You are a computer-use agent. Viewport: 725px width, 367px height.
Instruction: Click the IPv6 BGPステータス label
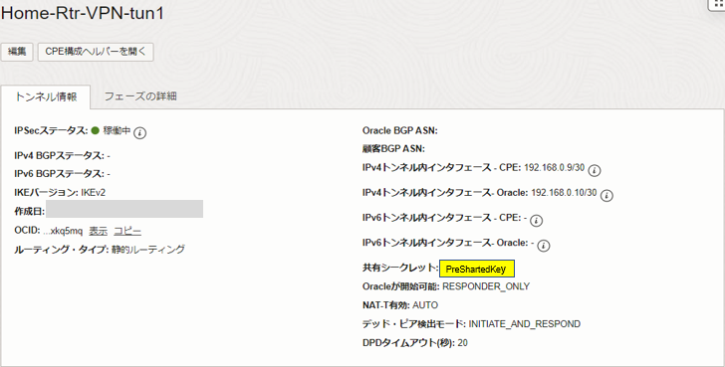59,174
